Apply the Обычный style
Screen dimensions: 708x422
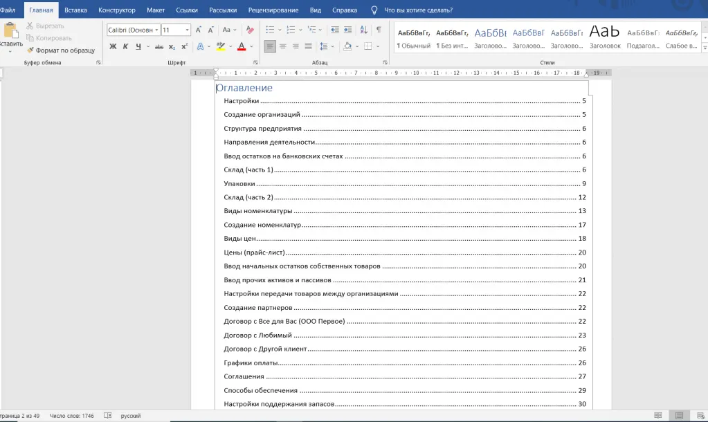pos(414,38)
